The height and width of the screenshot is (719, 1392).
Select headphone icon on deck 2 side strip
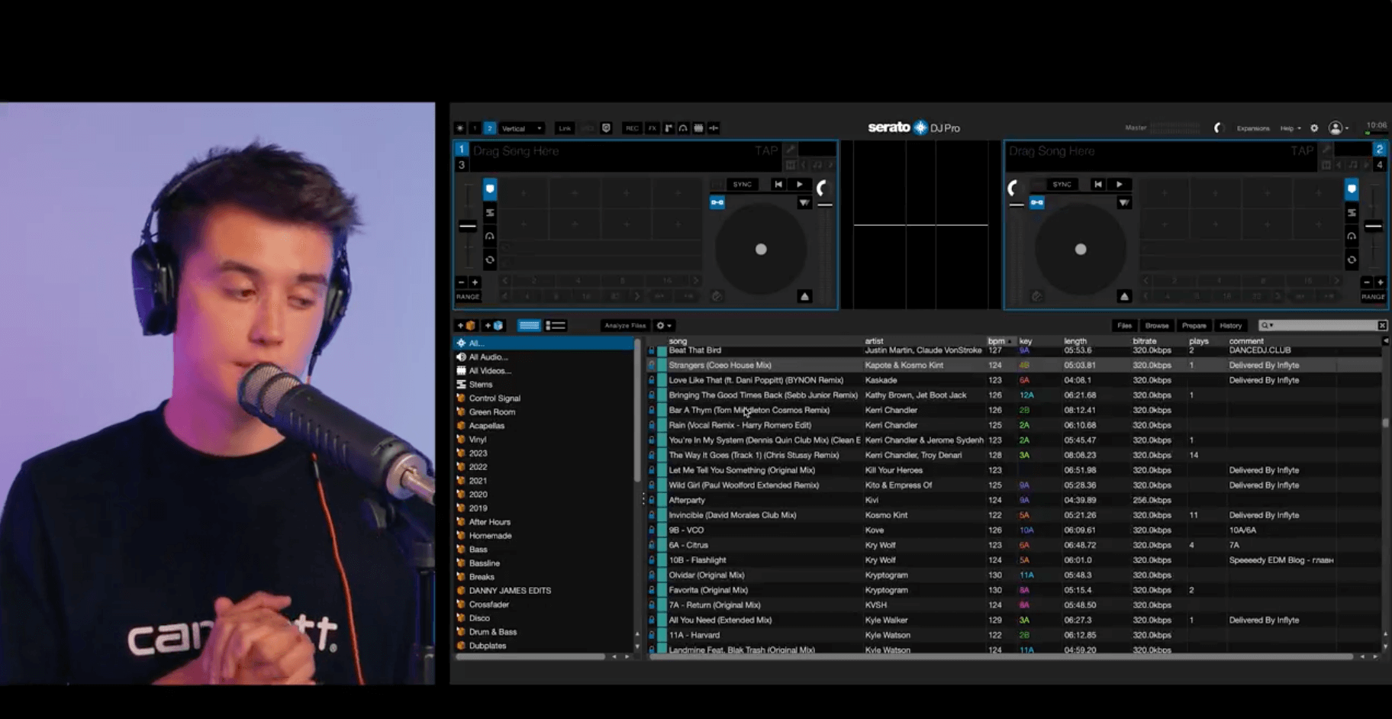click(1352, 236)
